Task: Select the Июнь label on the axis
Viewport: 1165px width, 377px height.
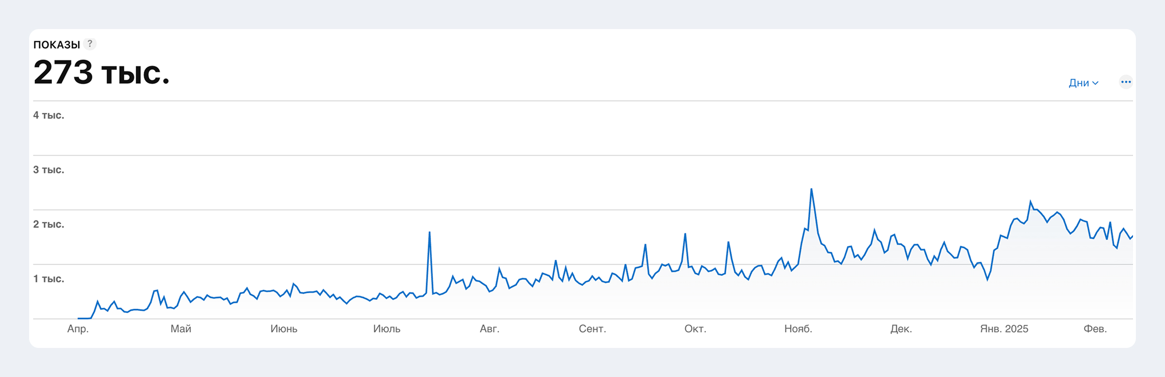Action: pyautogui.click(x=283, y=329)
